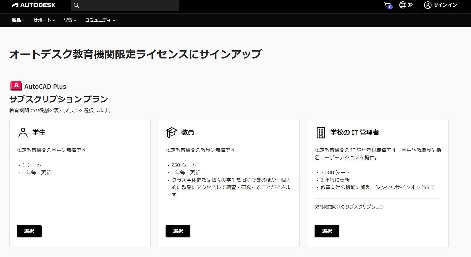
Task: Click the AutoCAD Plus product icon
Action: click(x=16, y=86)
